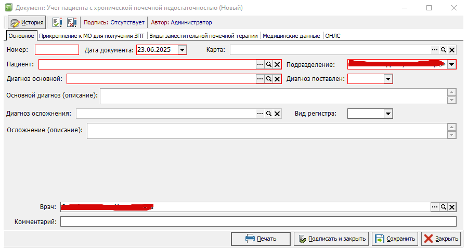This screenshot has height=251, width=467.
Task: Search for a patient with magnifier icon
Action: [269, 64]
